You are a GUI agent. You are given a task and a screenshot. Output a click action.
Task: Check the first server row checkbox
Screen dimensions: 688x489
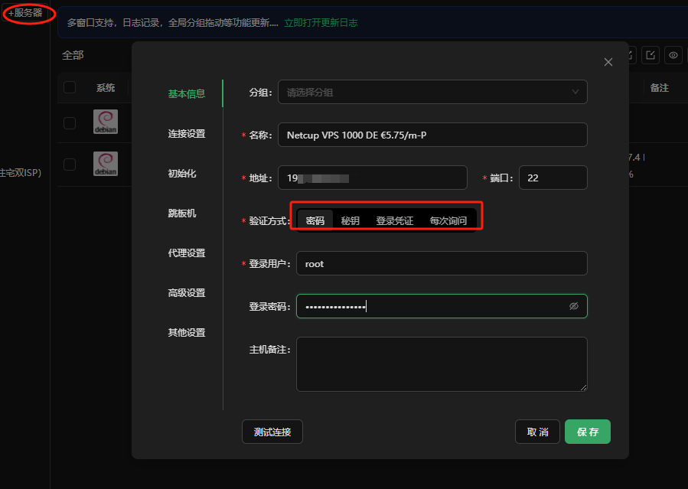(70, 122)
